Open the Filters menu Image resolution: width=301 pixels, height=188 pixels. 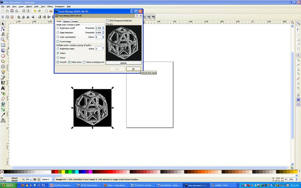coord(50,6)
